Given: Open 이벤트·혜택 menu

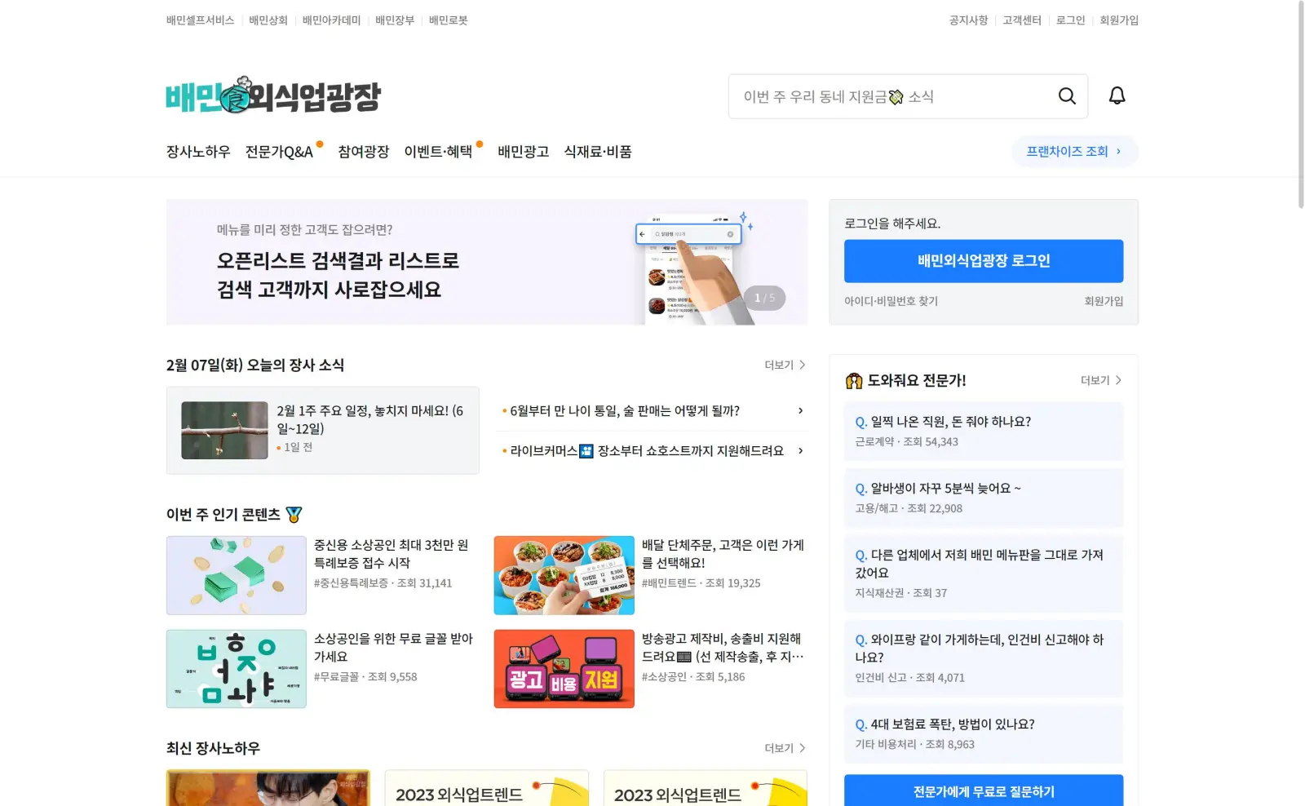Looking at the screenshot, I should tap(438, 152).
